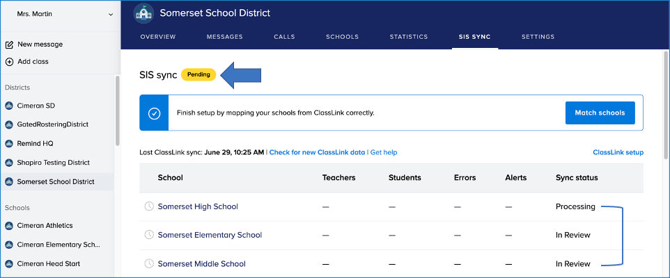Click the checkmark icon in setup banner
Screen dimensions: 670x278
click(154, 113)
